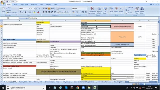Click the insert function fx icon

pyautogui.click(x=27, y=18)
